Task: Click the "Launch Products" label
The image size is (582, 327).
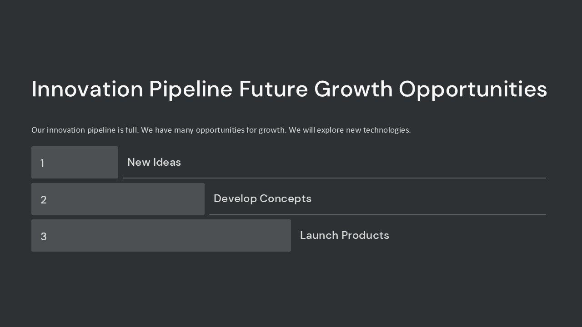Action: [x=345, y=235]
